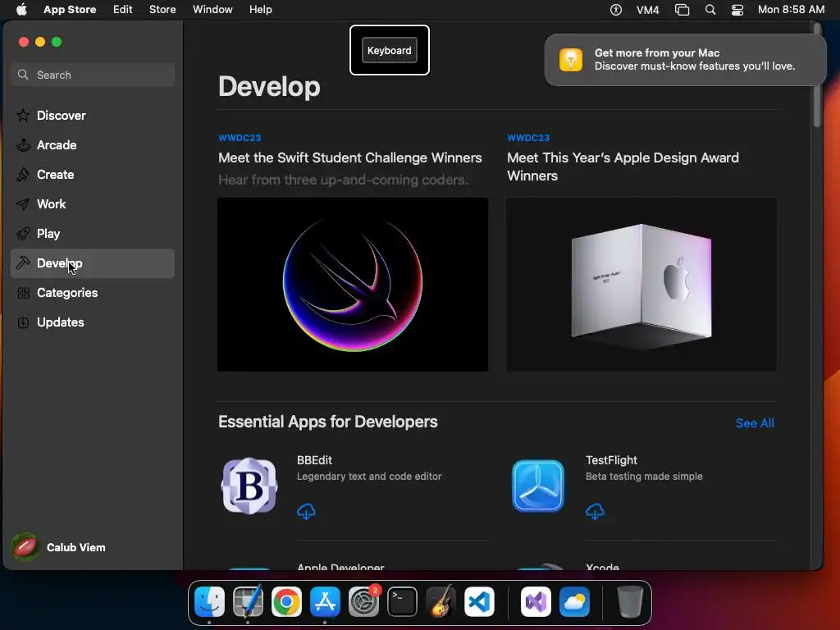Open the Discover section in the sidebar
The height and width of the screenshot is (630, 840).
92,116
